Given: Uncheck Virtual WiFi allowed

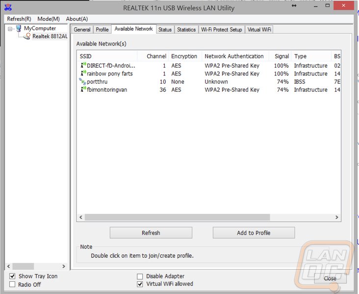Looking at the screenshot, I should click(140, 284).
